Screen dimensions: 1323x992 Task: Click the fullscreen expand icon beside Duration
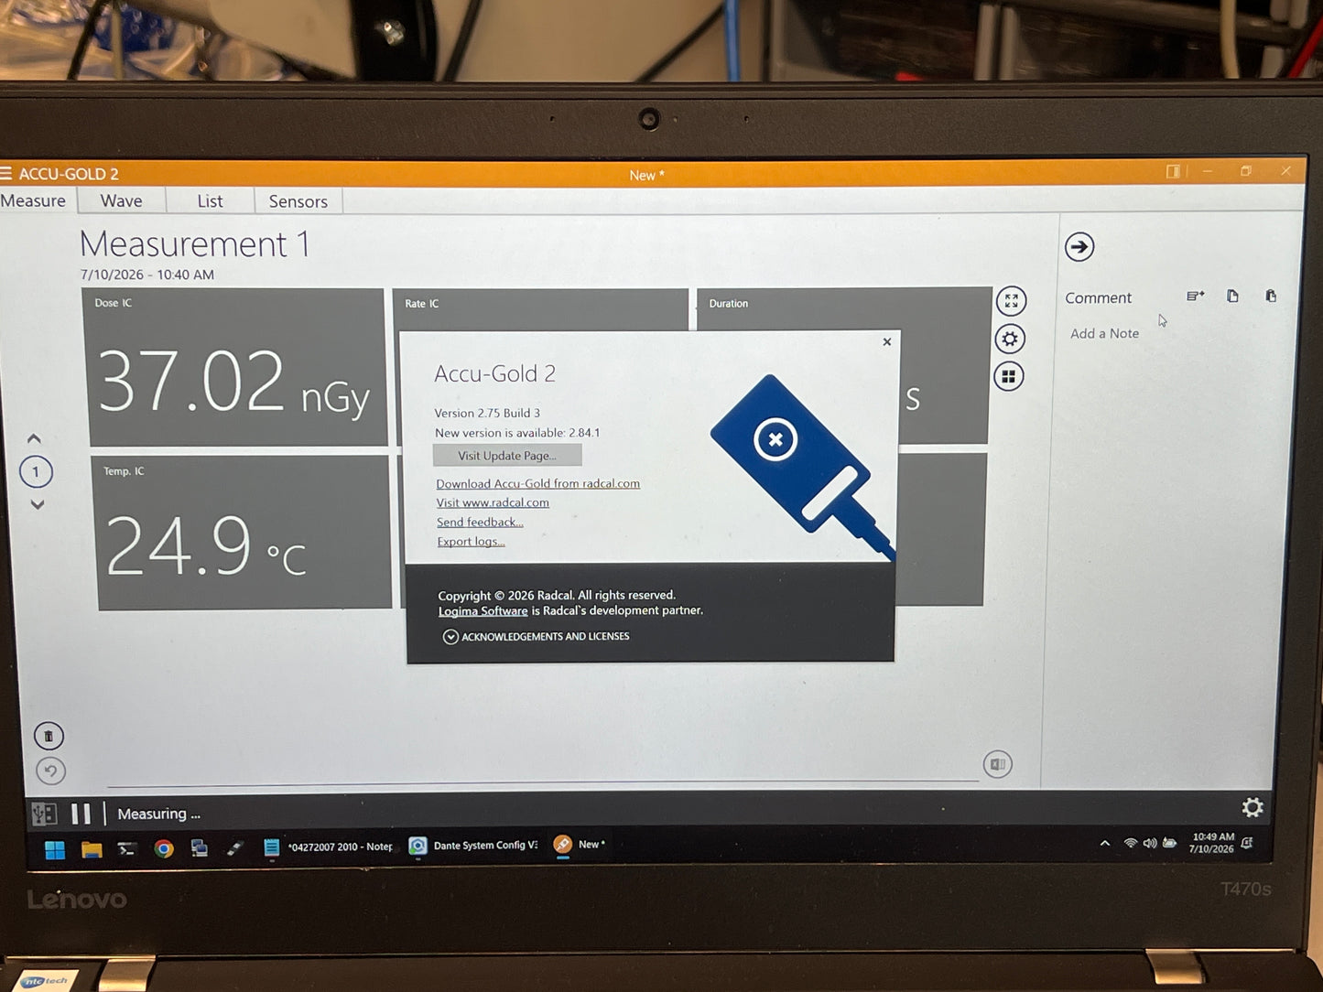pos(1011,301)
